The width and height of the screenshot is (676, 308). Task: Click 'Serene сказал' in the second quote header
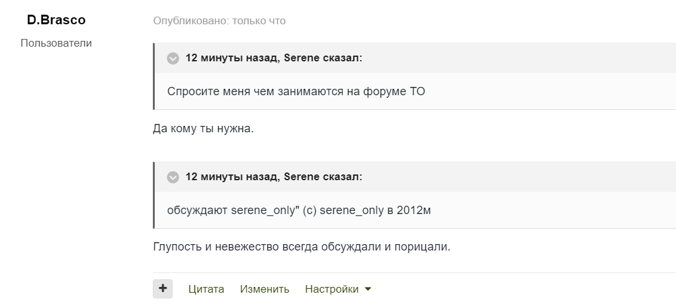323,176
